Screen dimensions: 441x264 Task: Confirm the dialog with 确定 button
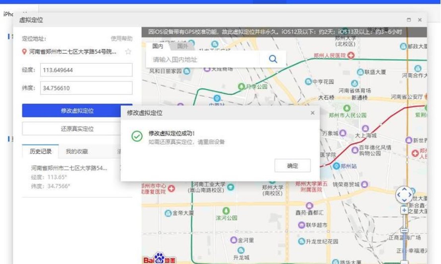292,166
